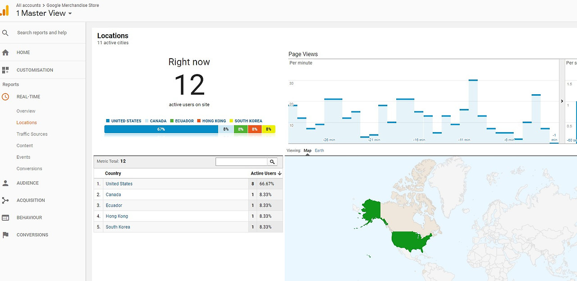
Task: Open the Real-Time Overview report
Action: coord(26,111)
